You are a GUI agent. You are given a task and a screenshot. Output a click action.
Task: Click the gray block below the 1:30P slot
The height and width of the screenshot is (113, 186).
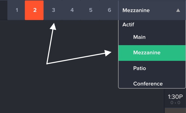(x=175, y=110)
